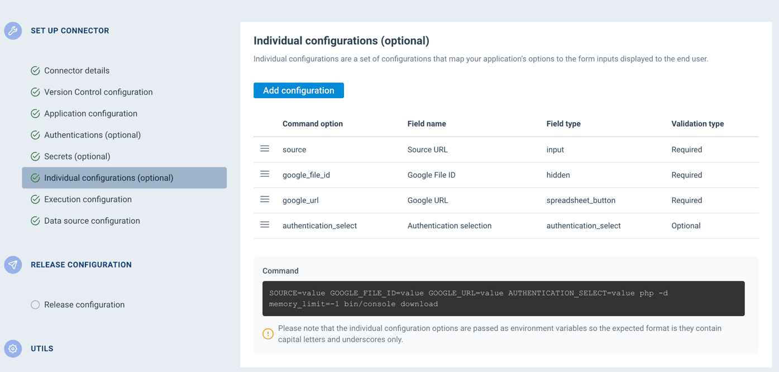779x372 pixels.
Task: Toggle the checkmark for Version Control configuration
Action: click(35, 91)
